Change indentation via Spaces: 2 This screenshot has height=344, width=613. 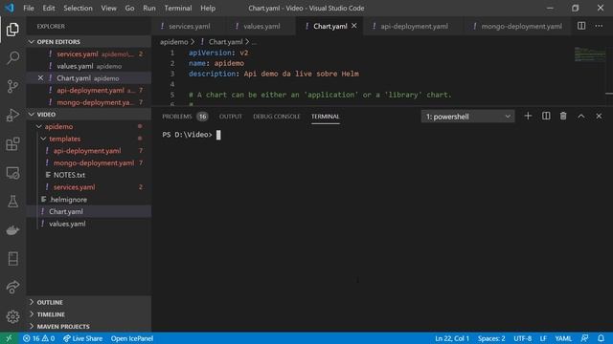[491, 338]
